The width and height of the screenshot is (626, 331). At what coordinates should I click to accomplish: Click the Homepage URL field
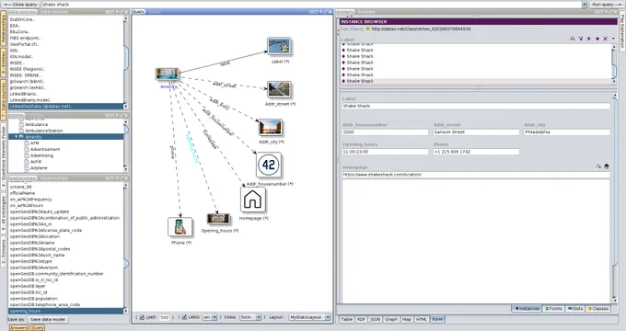coord(476,175)
